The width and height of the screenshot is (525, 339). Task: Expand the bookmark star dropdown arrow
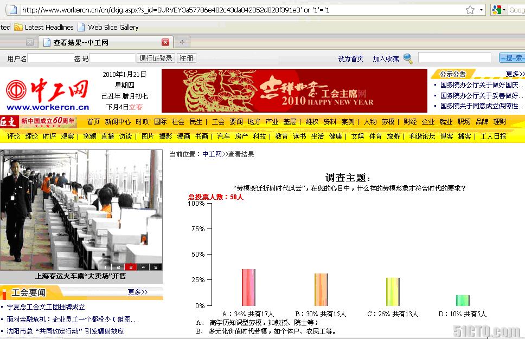pos(481,9)
